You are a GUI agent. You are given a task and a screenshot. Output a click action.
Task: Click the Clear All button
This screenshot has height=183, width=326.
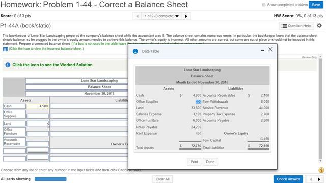click(x=162, y=179)
